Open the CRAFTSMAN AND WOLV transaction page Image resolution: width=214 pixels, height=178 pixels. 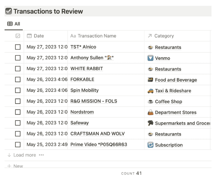[97, 133]
